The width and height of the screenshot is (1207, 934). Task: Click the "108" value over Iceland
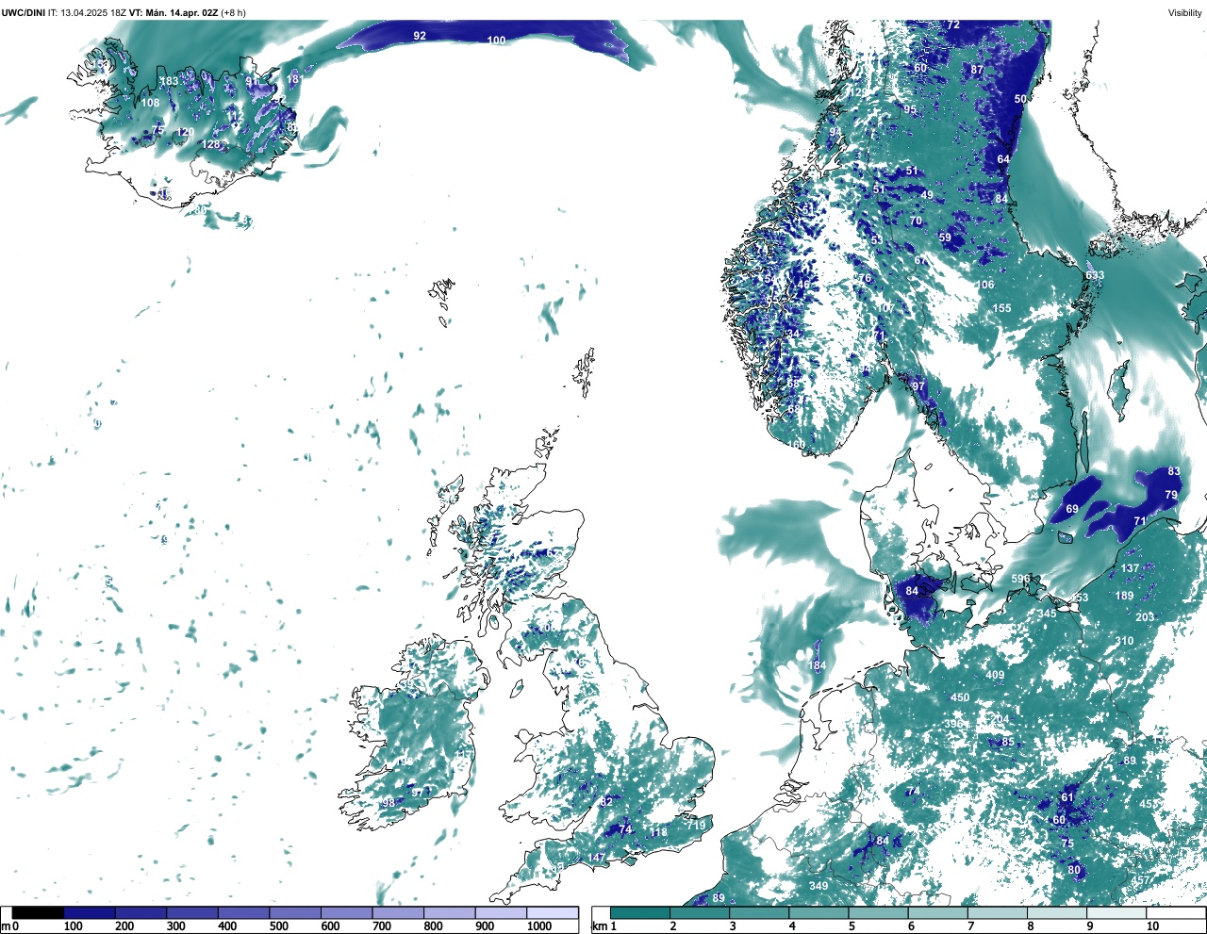click(x=151, y=103)
